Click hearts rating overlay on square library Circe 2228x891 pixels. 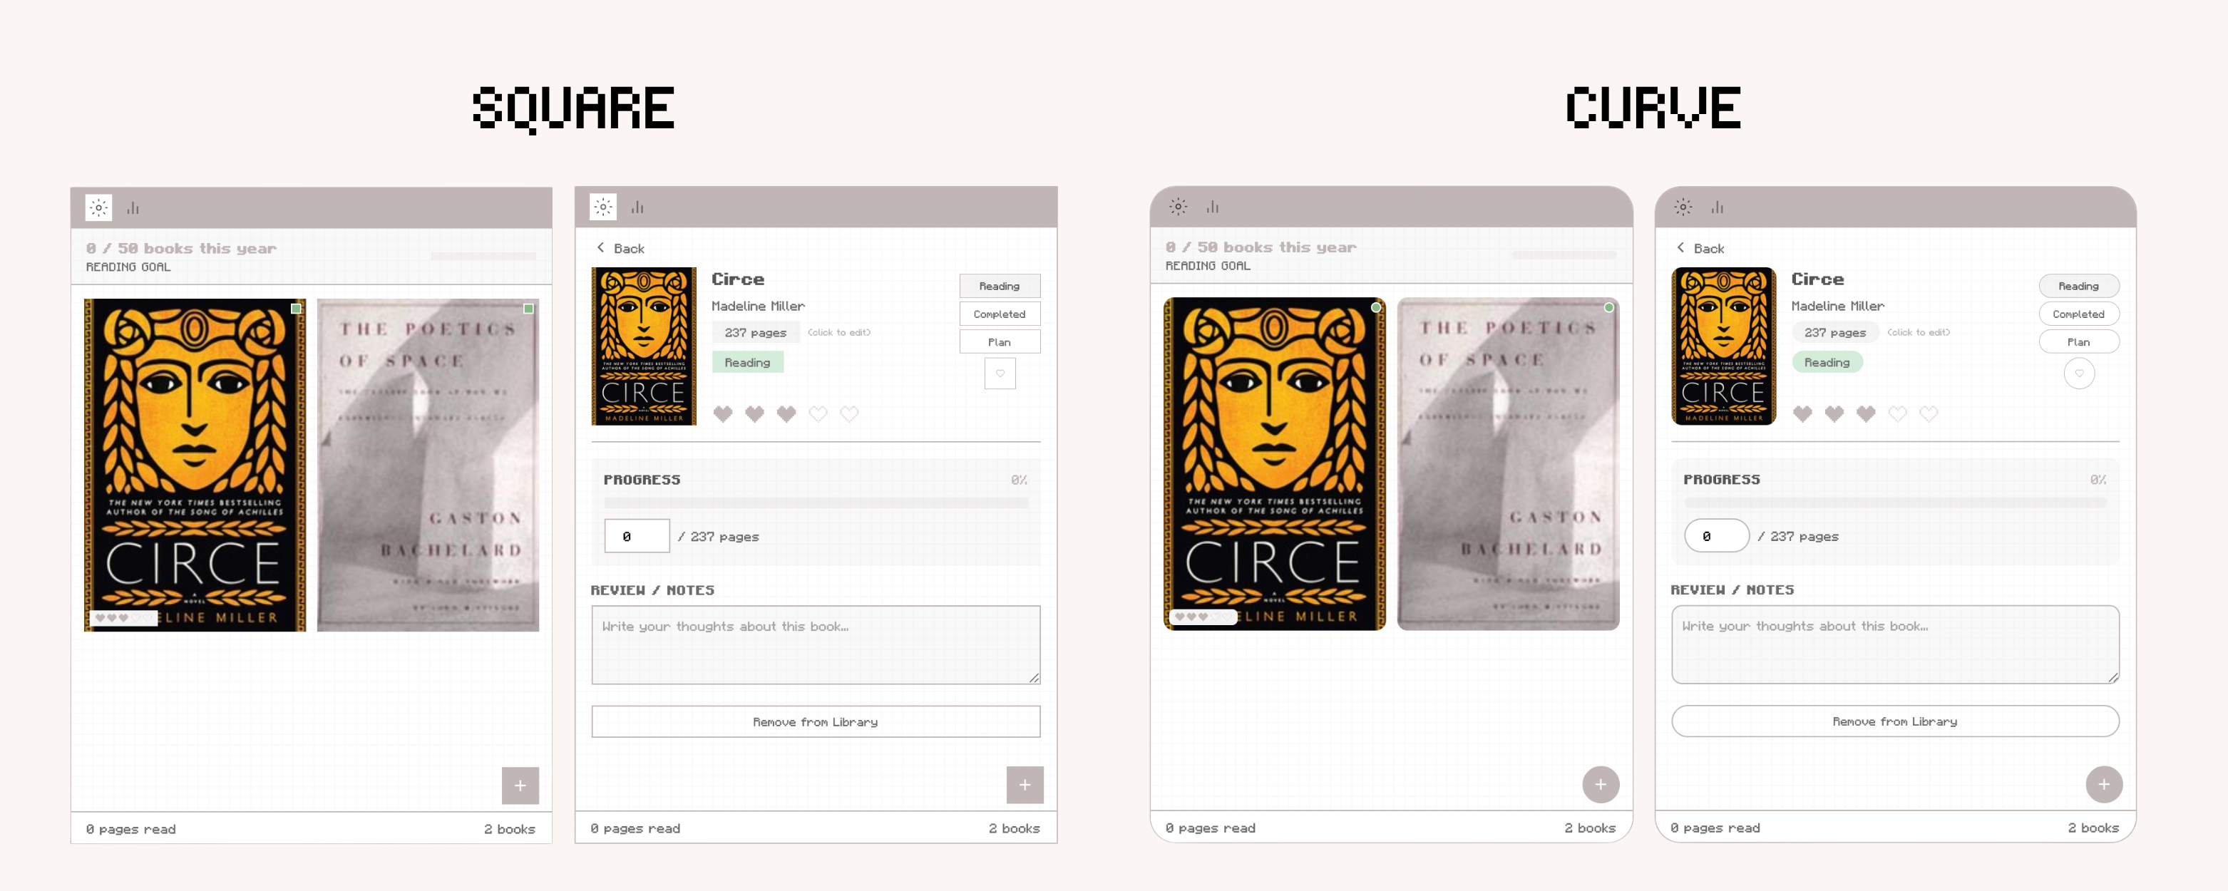(x=123, y=618)
